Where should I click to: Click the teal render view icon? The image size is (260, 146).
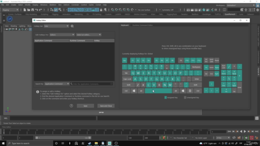[x=204, y=10]
